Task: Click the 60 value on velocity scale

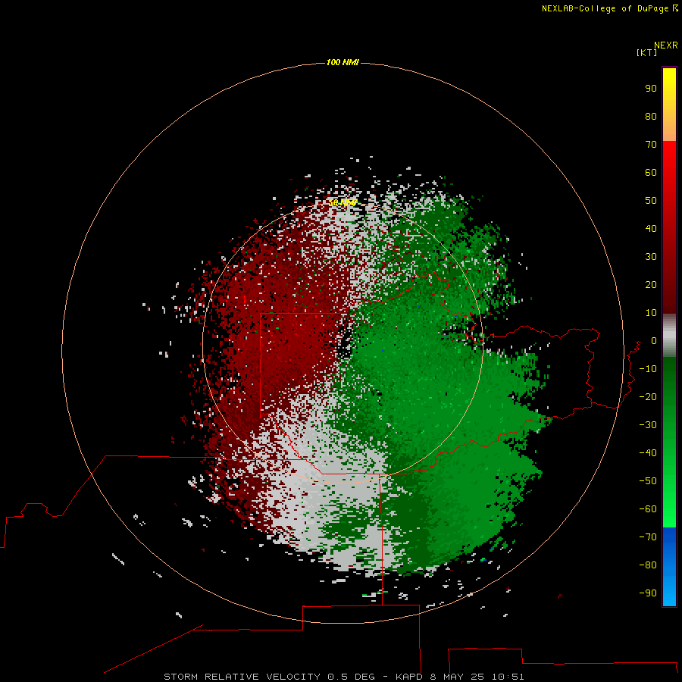Action: pyautogui.click(x=651, y=173)
